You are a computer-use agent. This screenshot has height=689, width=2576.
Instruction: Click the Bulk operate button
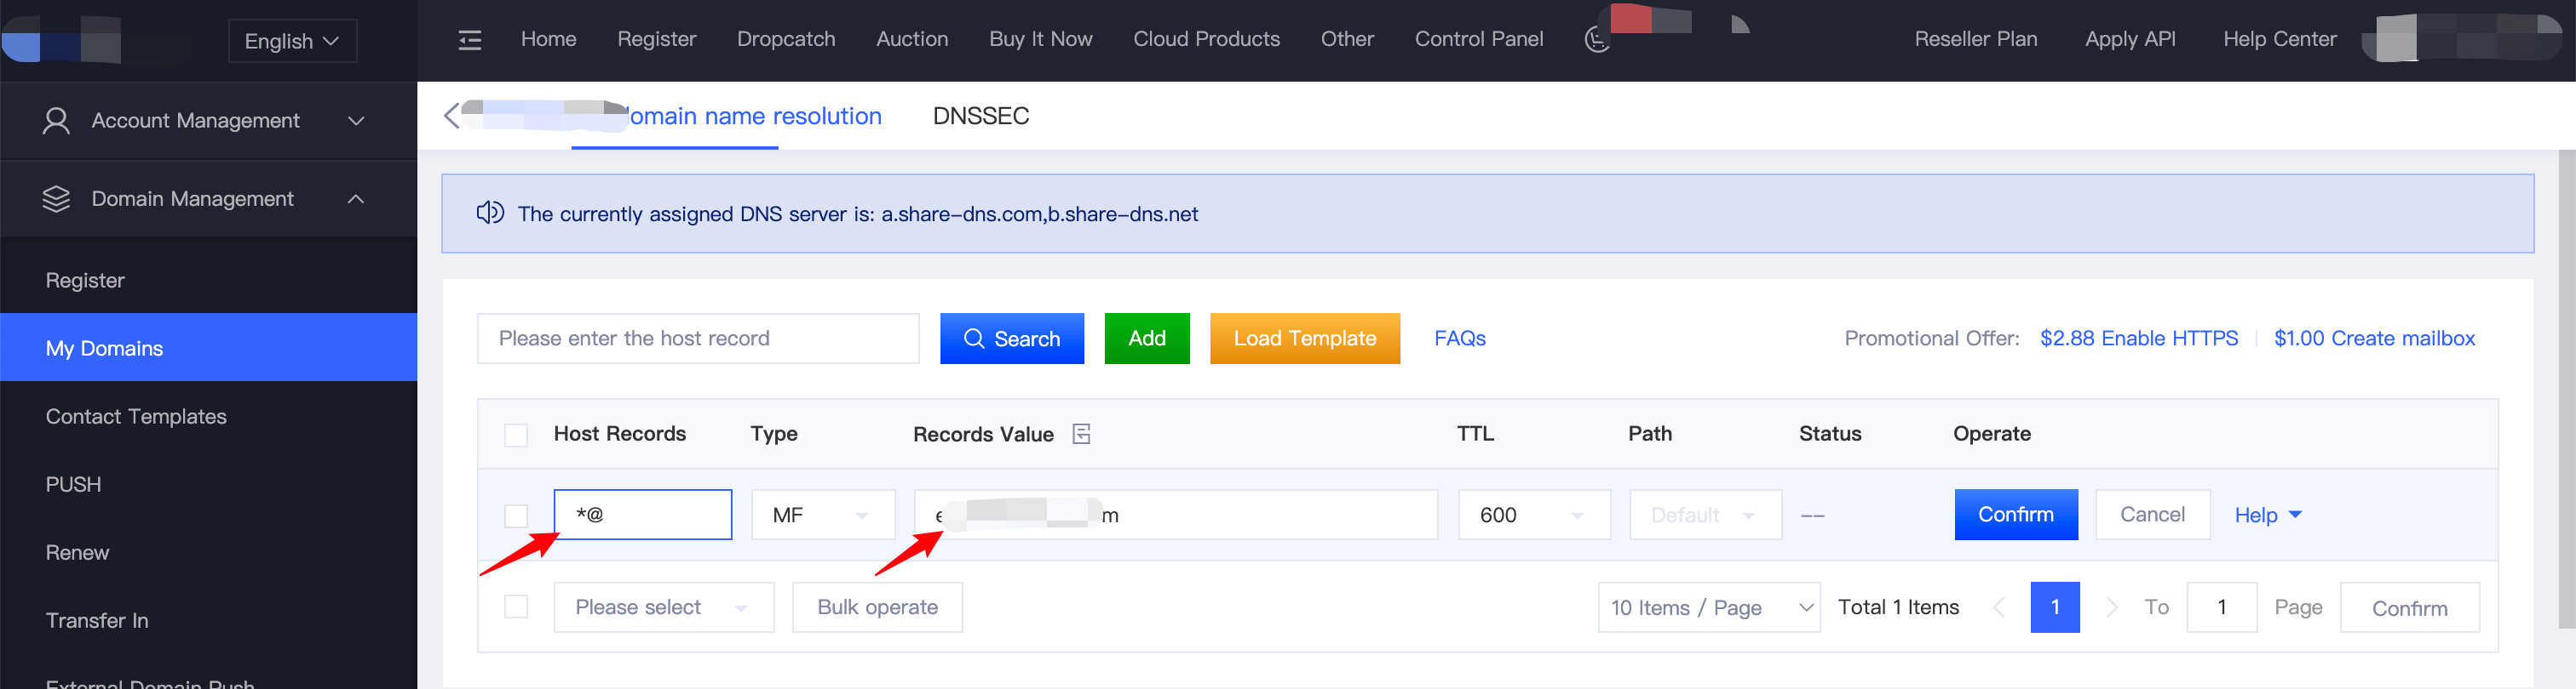pos(877,607)
